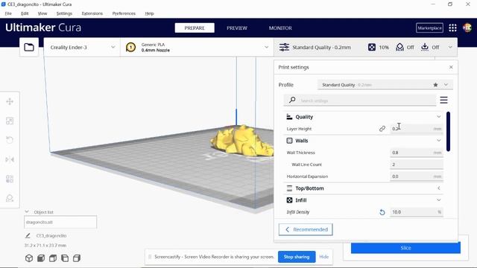
Task: Click the settings panel scrollbar
Action: 448,131
